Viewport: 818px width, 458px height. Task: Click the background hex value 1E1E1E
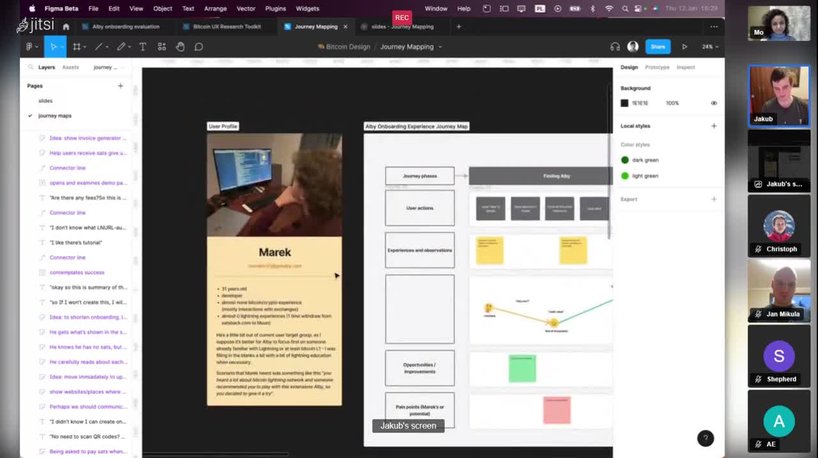click(x=640, y=103)
